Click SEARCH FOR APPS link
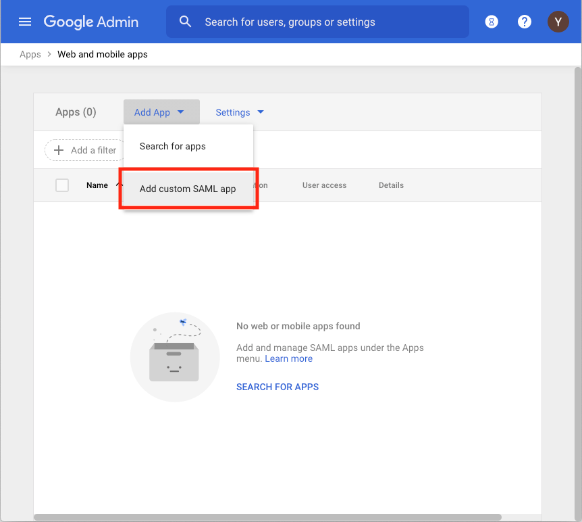Viewport: 582px width, 522px height. pyautogui.click(x=277, y=387)
